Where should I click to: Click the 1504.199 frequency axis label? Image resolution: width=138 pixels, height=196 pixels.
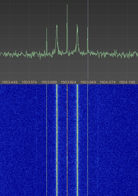point(127,82)
